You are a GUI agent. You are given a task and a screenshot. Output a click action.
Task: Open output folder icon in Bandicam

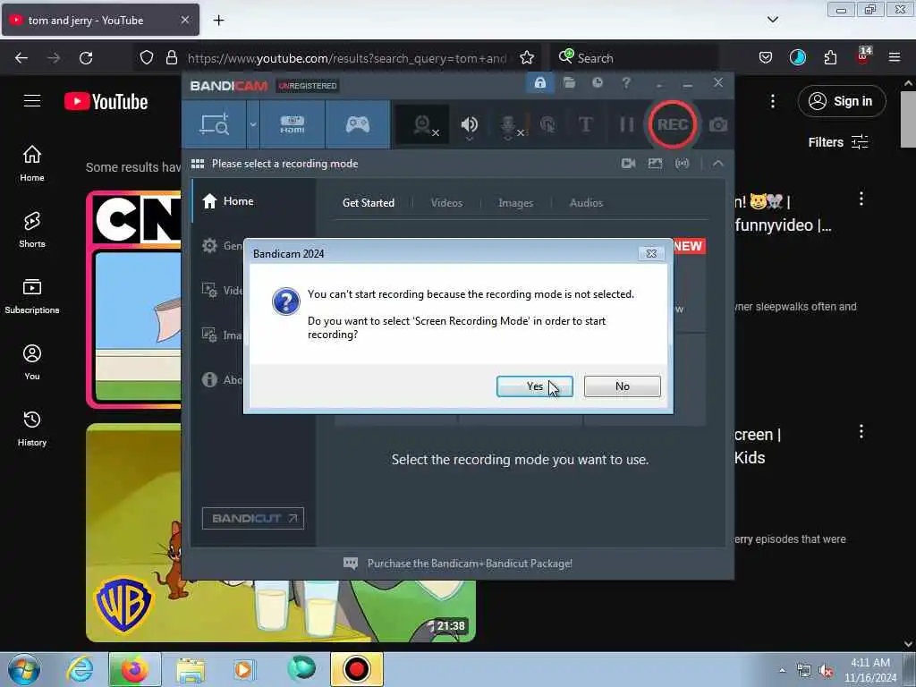pyautogui.click(x=569, y=83)
